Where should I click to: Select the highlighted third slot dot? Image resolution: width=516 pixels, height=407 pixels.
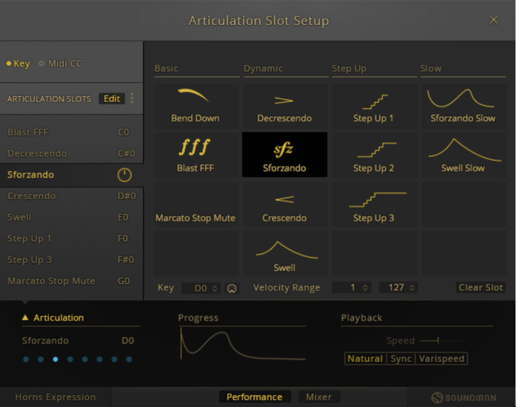coord(55,359)
